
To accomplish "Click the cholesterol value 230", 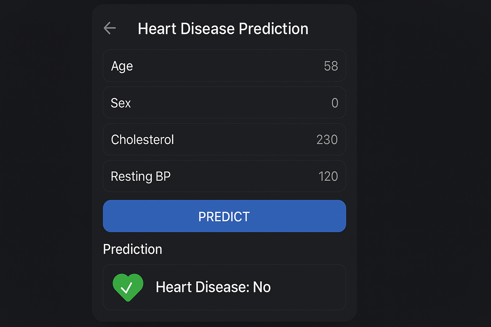I will point(327,140).
